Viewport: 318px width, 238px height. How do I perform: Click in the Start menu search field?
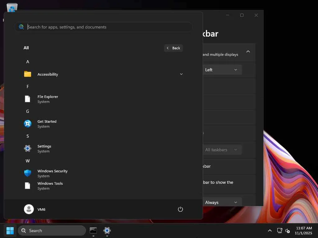click(x=103, y=27)
